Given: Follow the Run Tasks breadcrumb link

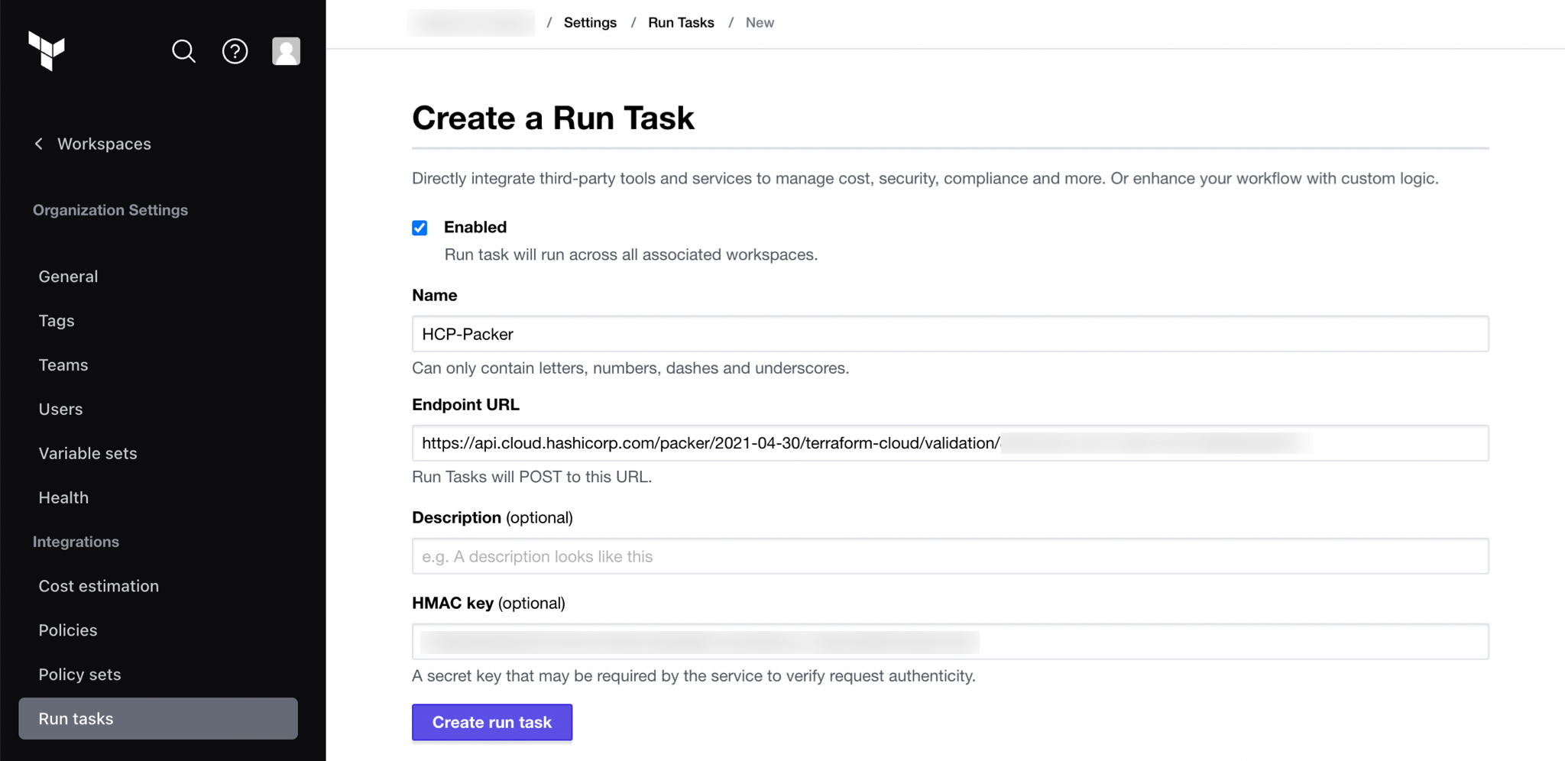Looking at the screenshot, I should tap(681, 23).
